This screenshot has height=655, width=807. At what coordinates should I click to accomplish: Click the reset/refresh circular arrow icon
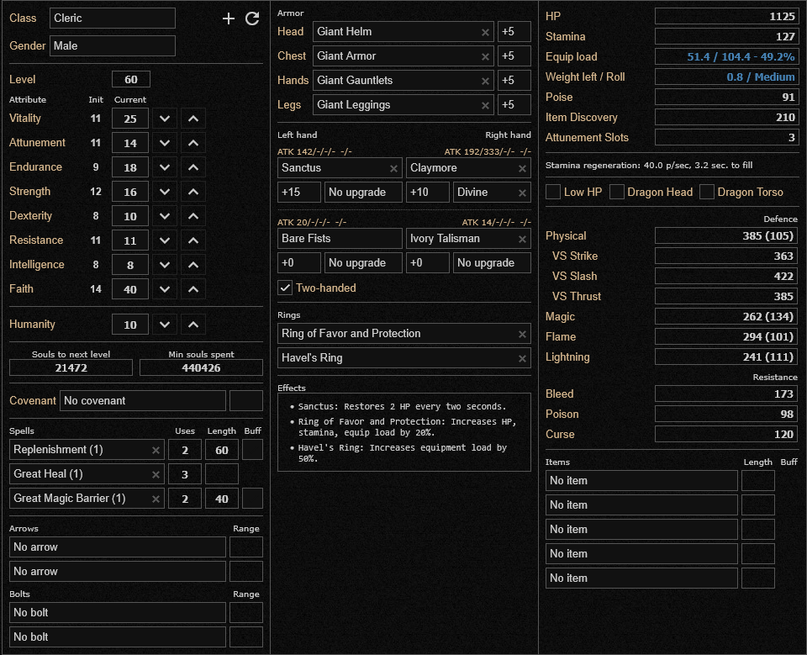tap(252, 18)
